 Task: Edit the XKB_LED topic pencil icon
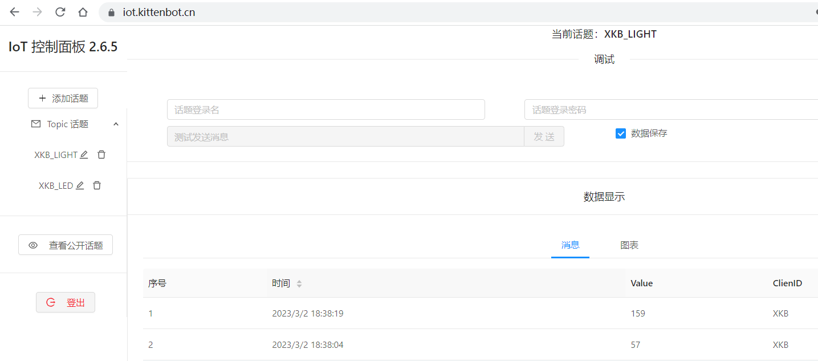[80, 185]
